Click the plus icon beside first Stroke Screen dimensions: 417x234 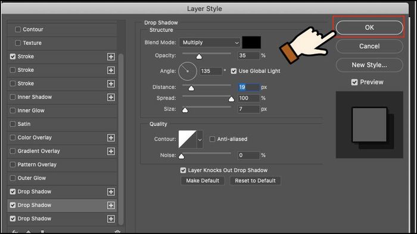click(x=111, y=56)
